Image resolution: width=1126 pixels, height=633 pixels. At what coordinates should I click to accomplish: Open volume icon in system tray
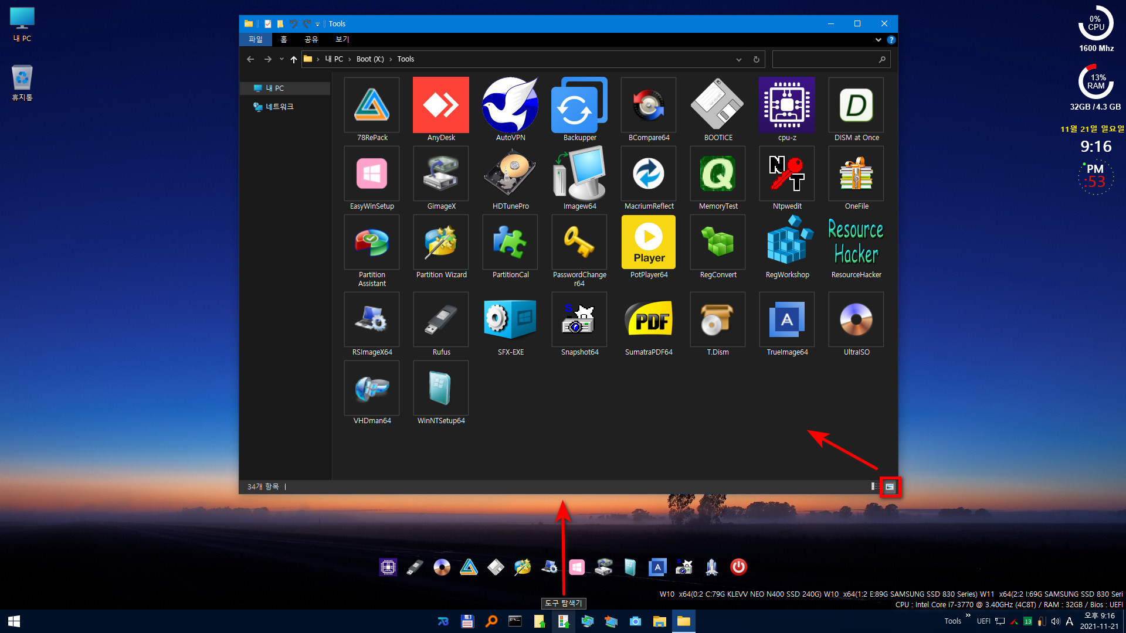pyautogui.click(x=1055, y=621)
